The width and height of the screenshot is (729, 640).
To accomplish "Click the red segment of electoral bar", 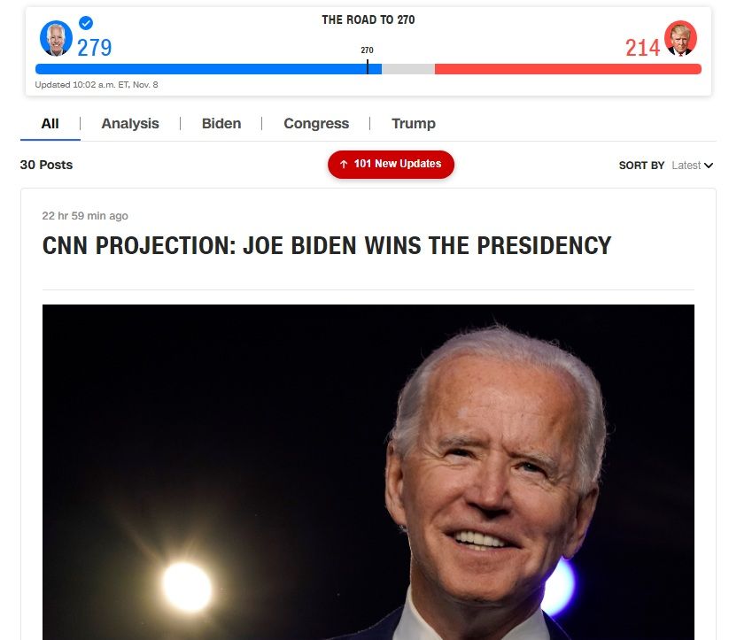I will coord(568,69).
